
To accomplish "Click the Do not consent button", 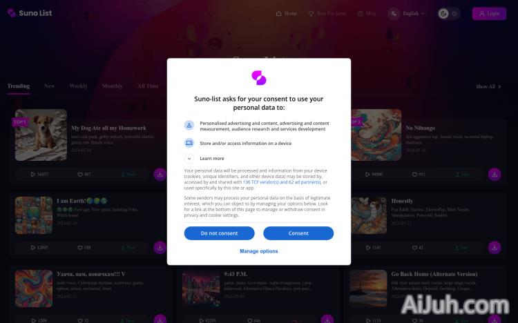I will pos(220,233).
